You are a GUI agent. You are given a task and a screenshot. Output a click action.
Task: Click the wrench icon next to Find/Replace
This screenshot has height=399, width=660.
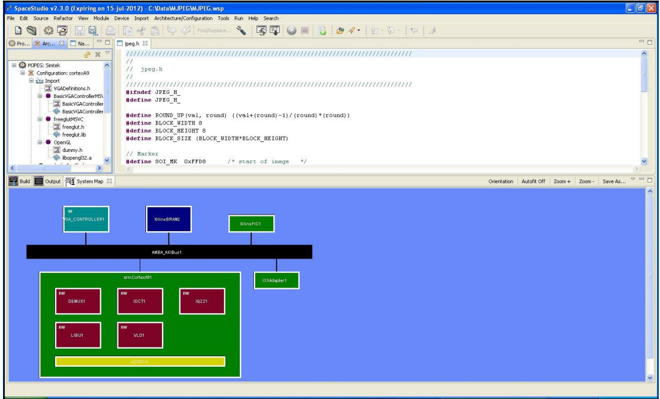241,30
